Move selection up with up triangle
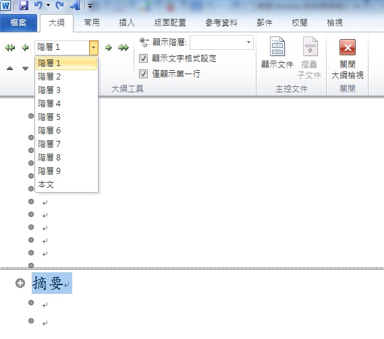Image resolution: width=384 pixels, height=339 pixels. 10,68
